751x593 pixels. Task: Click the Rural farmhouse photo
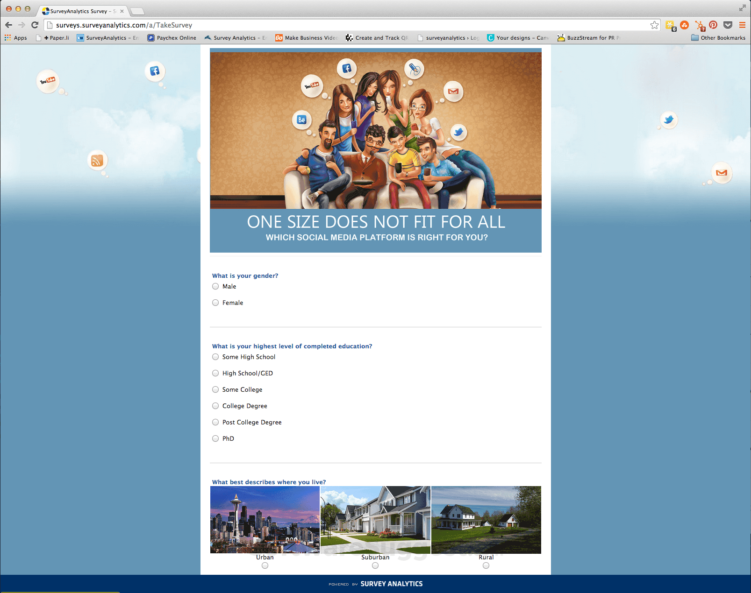486,520
